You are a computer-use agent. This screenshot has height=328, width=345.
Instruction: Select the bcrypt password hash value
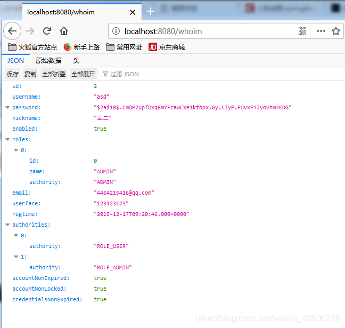click(x=193, y=108)
